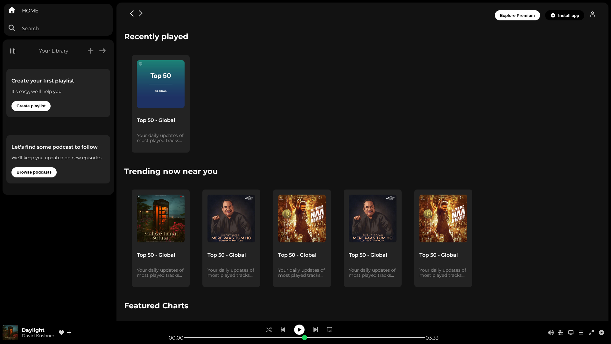Go to Home via house icon
Viewport: 611px width, 344px height.
point(12,10)
